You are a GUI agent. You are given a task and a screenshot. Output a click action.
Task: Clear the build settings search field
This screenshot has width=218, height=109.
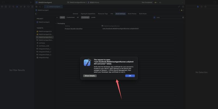[x=183, y=17]
